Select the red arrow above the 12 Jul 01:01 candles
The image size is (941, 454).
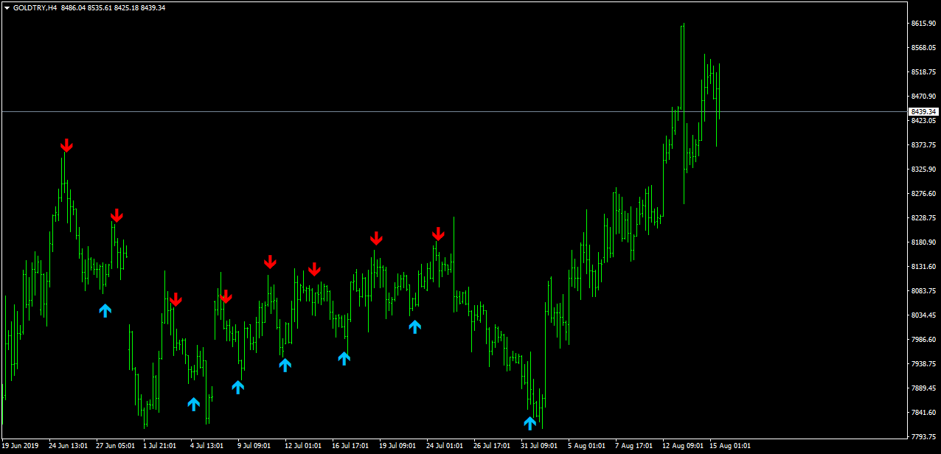pyautogui.click(x=314, y=269)
